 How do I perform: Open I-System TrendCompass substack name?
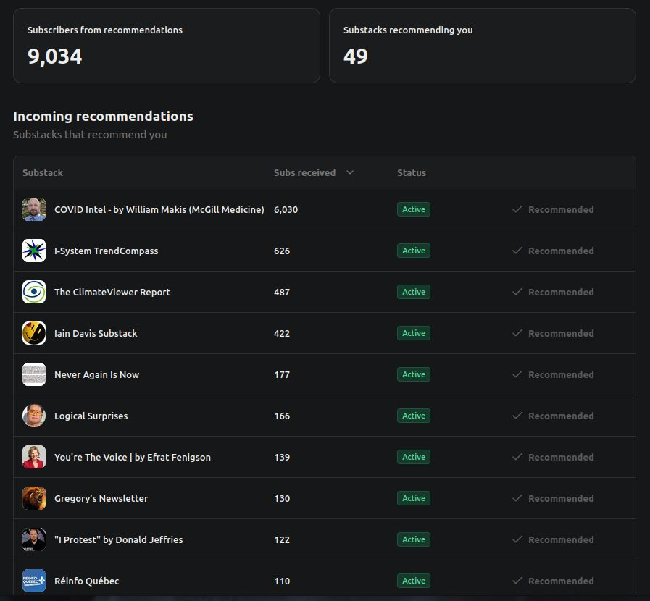[x=106, y=251]
